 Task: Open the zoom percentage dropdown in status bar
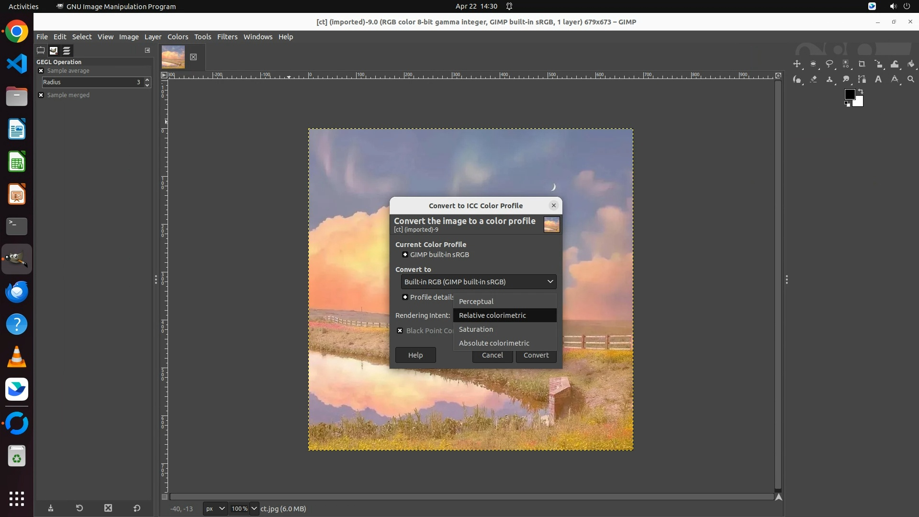[254, 509]
